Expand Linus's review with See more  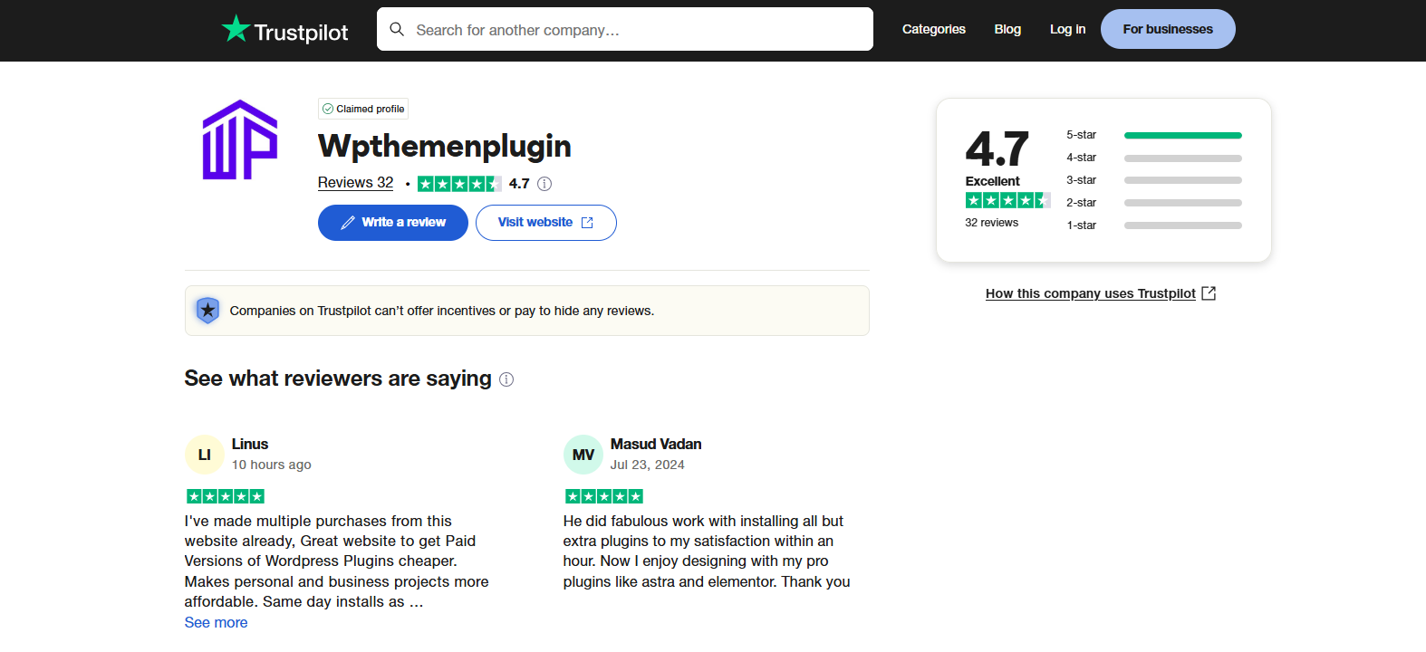(x=216, y=622)
